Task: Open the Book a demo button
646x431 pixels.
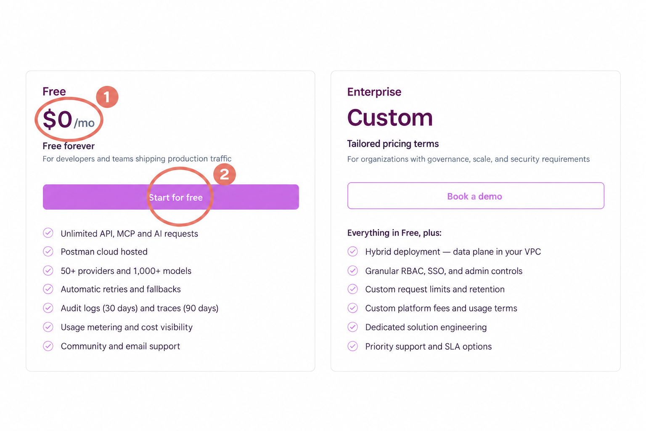Action: [476, 196]
